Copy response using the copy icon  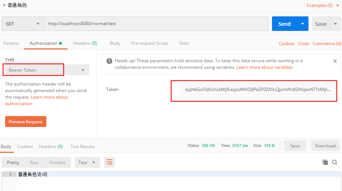[325, 162]
